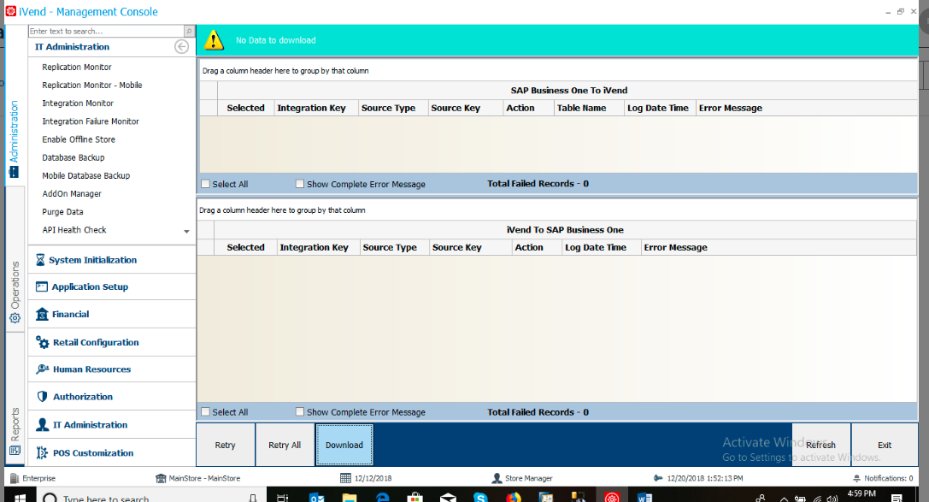Image resolution: width=929 pixels, height=502 pixels.
Task: Click the search magnifier icon in sidebar
Action: point(189,31)
